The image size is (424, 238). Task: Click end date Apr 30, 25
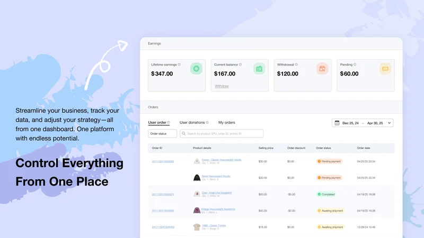[375, 123]
